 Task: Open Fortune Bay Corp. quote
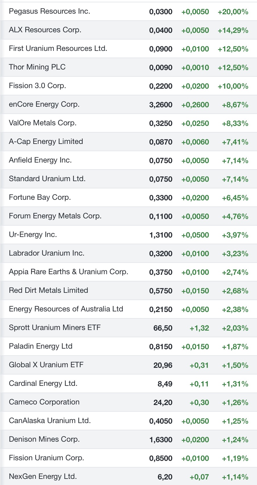coord(40,197)
